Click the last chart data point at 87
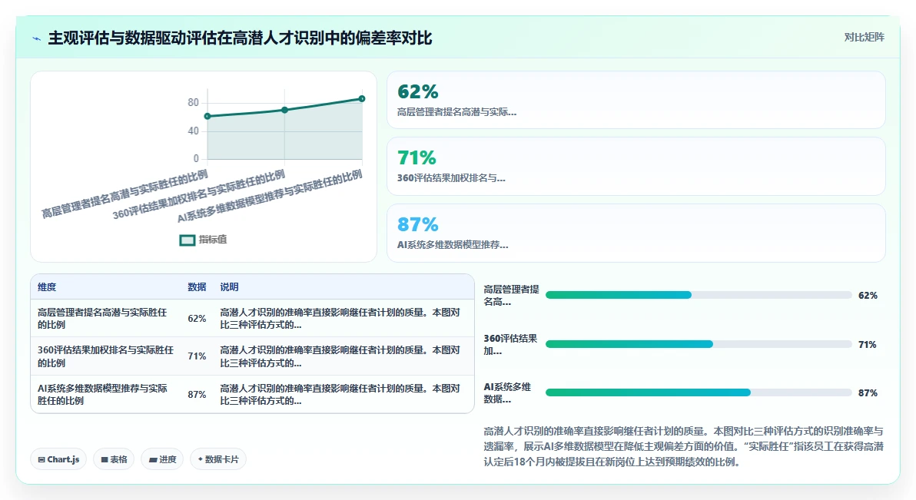 click(362, 99)
